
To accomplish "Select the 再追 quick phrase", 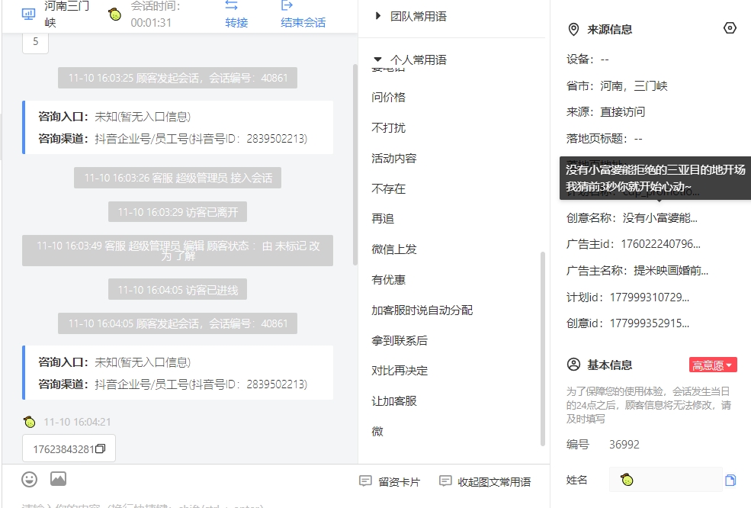I will [383, 219].
